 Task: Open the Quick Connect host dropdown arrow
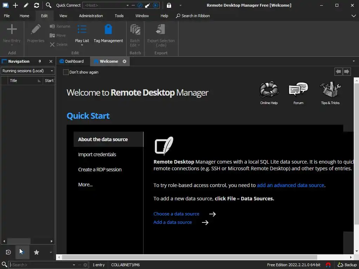pyautogui.click(x=128, y=5)
